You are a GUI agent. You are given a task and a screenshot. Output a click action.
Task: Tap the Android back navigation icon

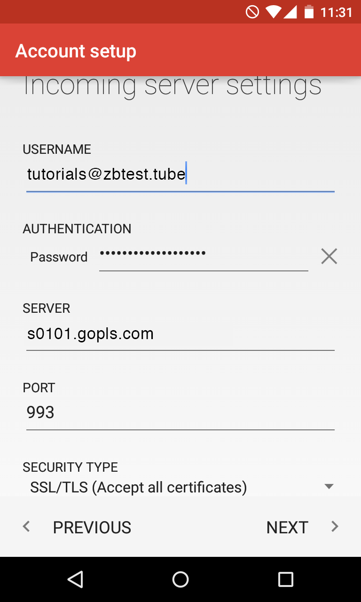[75, 579]
